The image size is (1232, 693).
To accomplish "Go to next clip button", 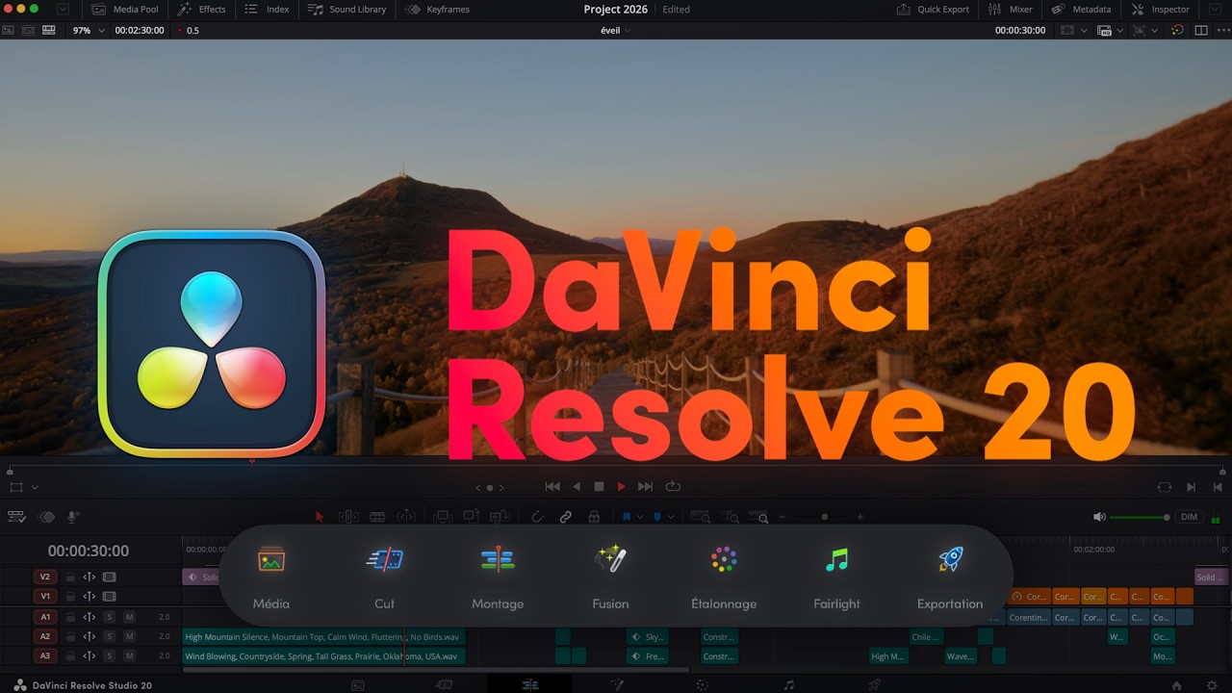I will (x=1191, y=487).
